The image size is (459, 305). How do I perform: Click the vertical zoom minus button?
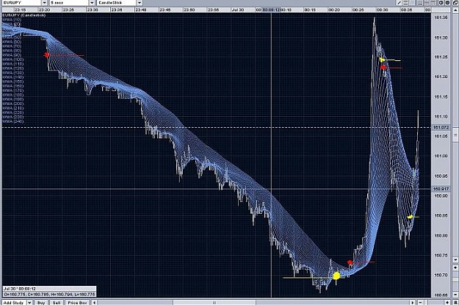pos(455,295)
